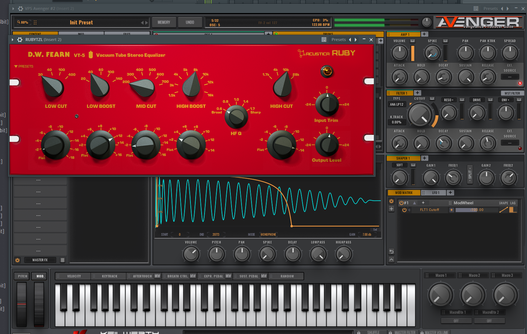Open Ruby PRESETS dropdown
Image resolution: width=527 pixels, height=334 pixels.
pos(24,67)
